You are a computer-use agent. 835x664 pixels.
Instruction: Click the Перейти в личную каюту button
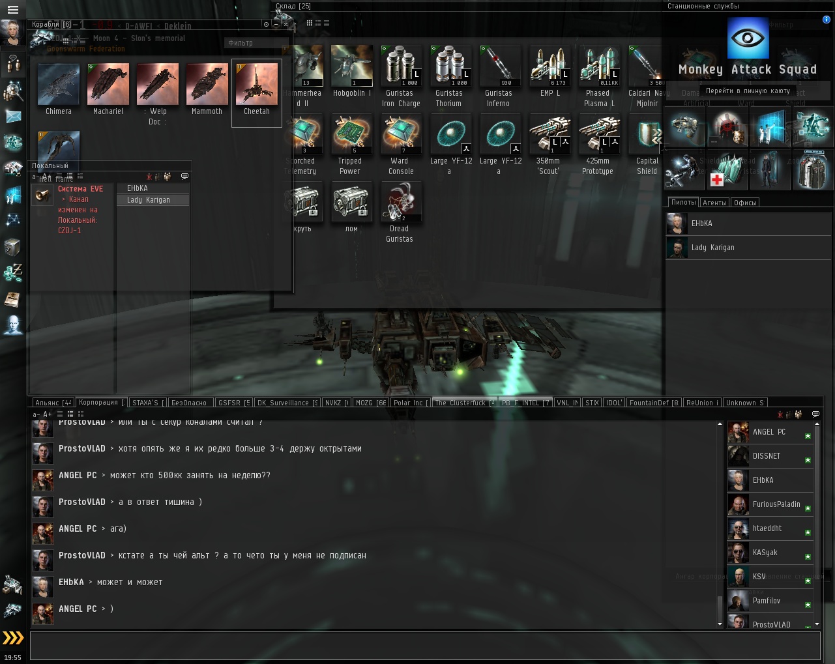pyautogui.click(x=748, y=91)
